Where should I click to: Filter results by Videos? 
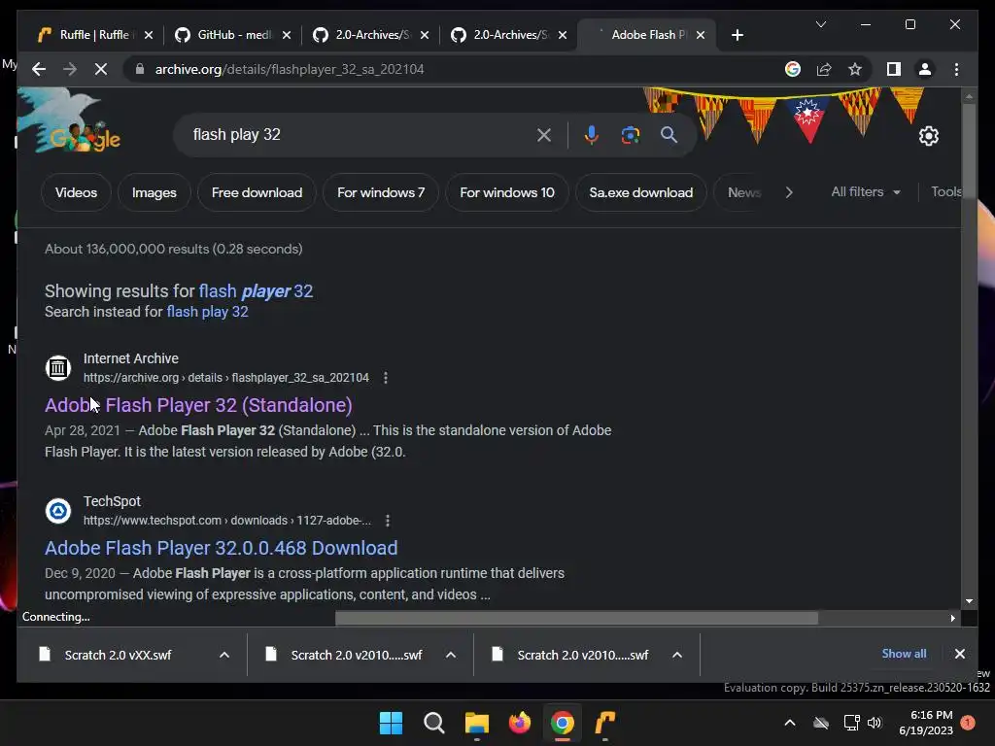(76, 192)
